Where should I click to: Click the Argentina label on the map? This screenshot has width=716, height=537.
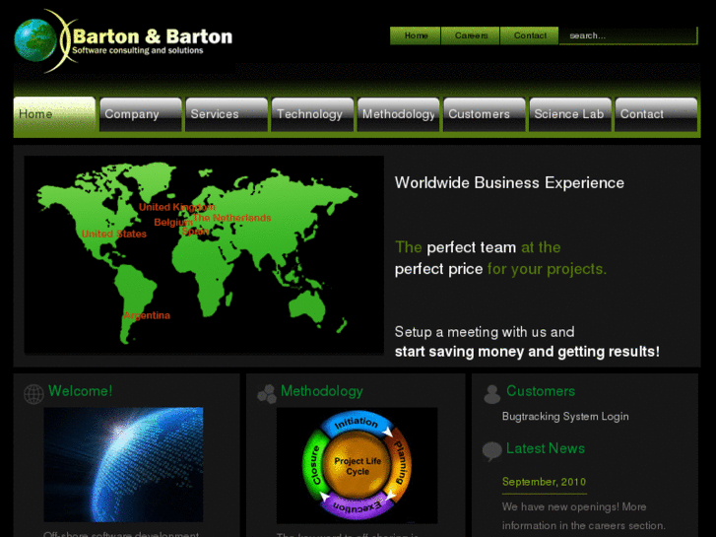(147, 315)
